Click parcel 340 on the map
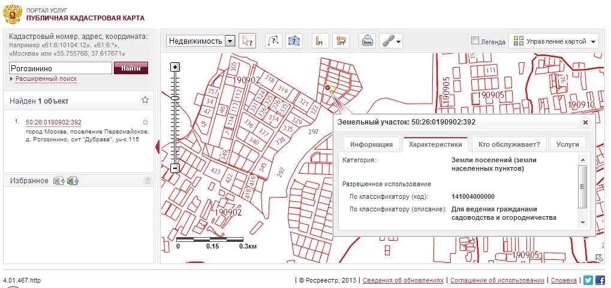Viewport: 611px width, 288px height. (254, 142)
